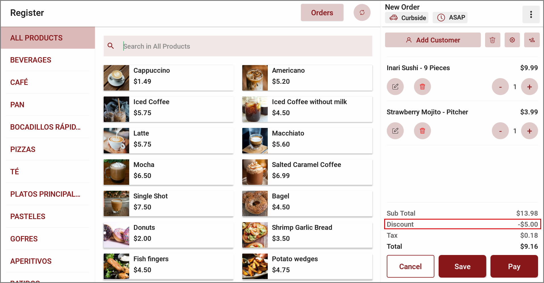Open the Pizzas category
The image size is (544, 283).
click(x=23, y=149)
